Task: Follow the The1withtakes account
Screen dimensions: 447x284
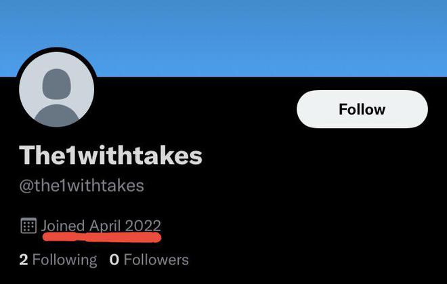Action: (362, 109)
